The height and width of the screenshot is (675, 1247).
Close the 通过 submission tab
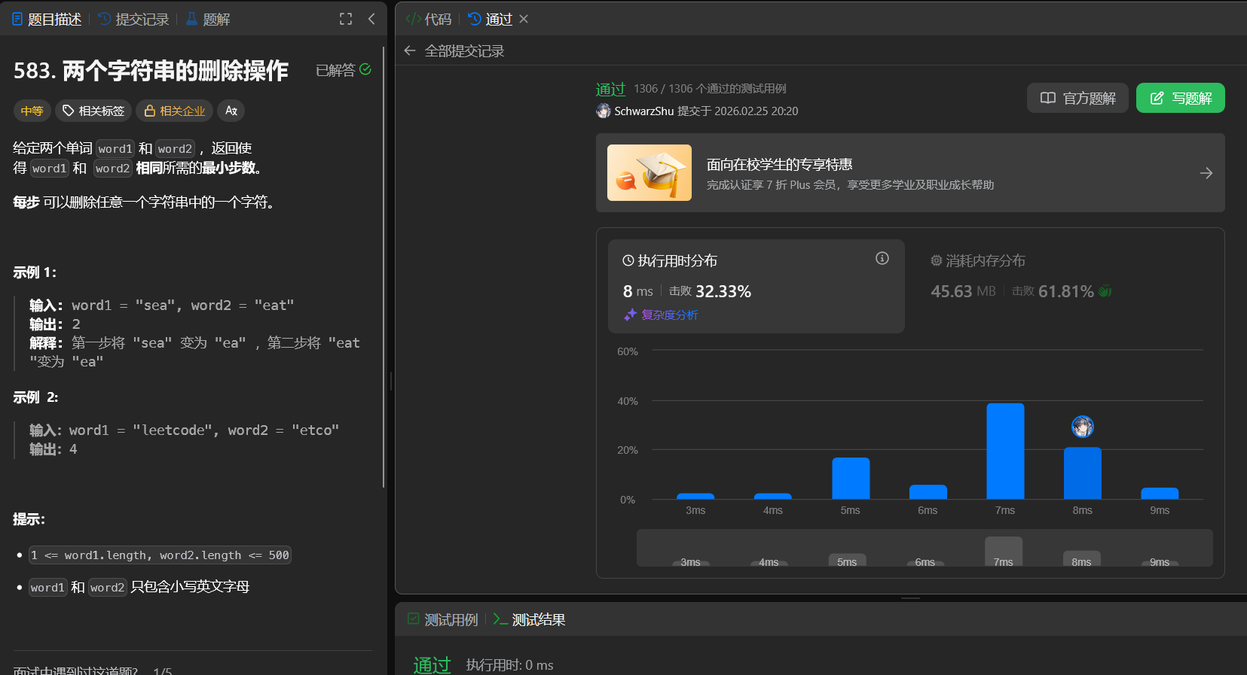click(524, 19)
